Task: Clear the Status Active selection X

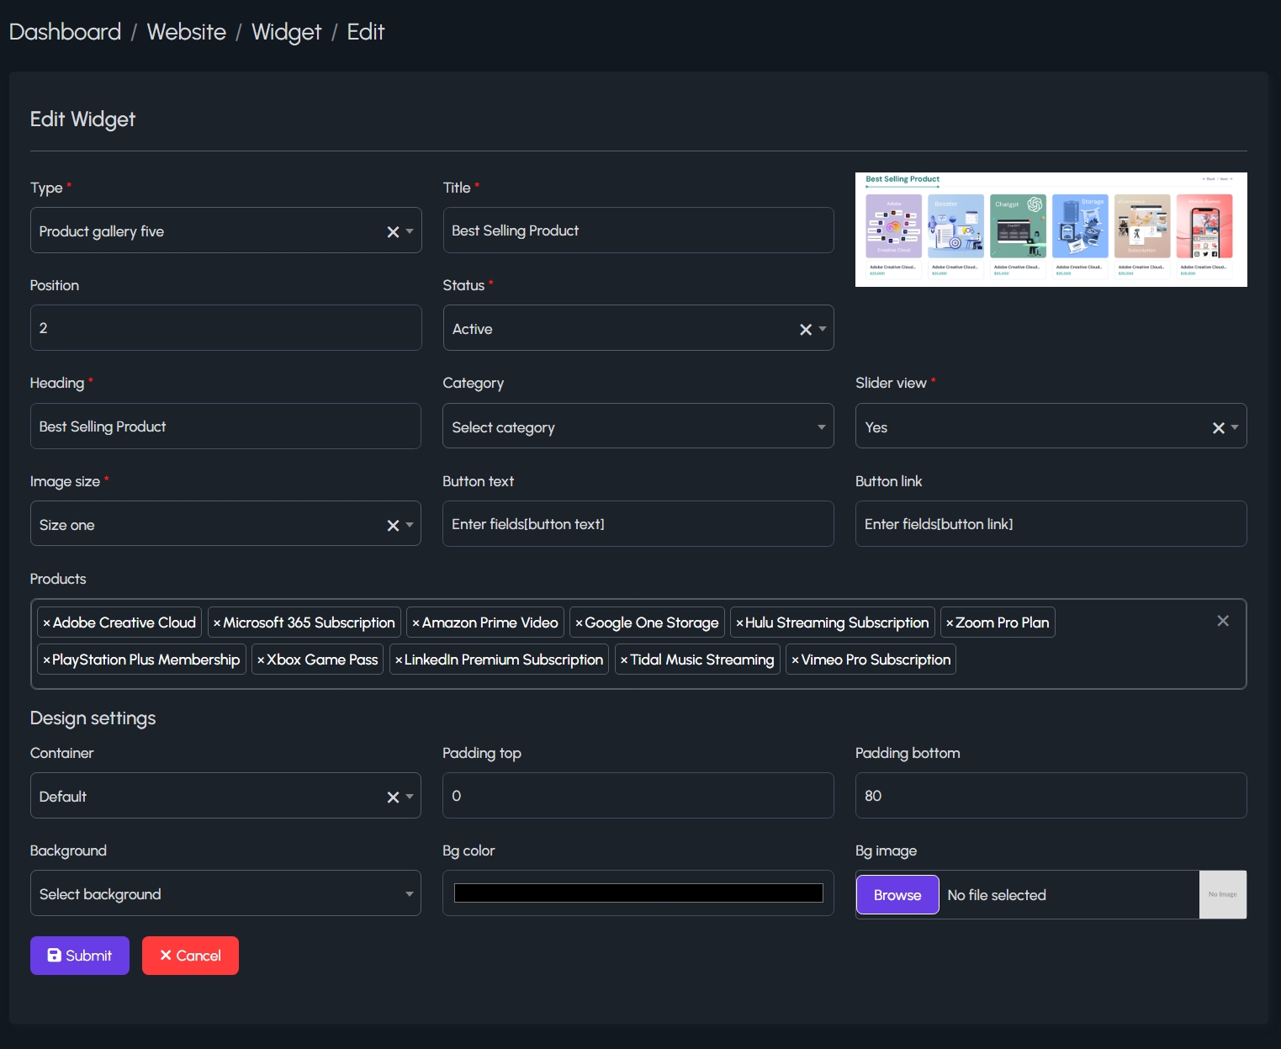Action: [806, 330]
